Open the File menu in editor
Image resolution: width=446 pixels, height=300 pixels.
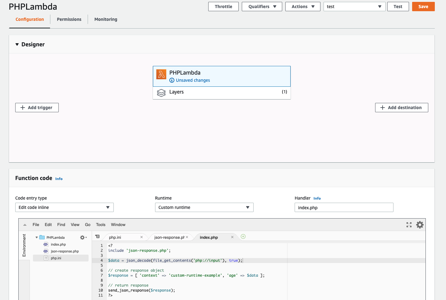[36, 225]
